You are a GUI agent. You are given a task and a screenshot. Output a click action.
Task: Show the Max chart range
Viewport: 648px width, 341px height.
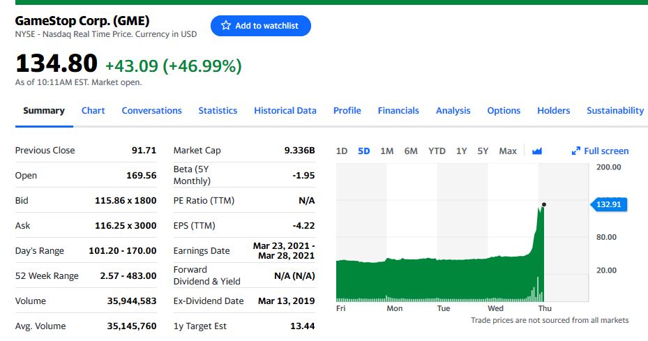point(508,151)
